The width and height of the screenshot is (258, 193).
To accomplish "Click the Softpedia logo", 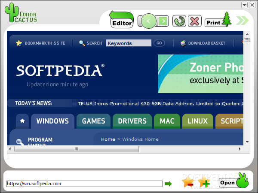I will point(60,70).
